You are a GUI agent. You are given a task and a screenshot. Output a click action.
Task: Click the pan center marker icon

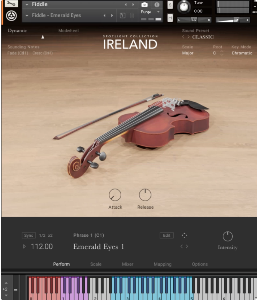click(x=194, y=20)
